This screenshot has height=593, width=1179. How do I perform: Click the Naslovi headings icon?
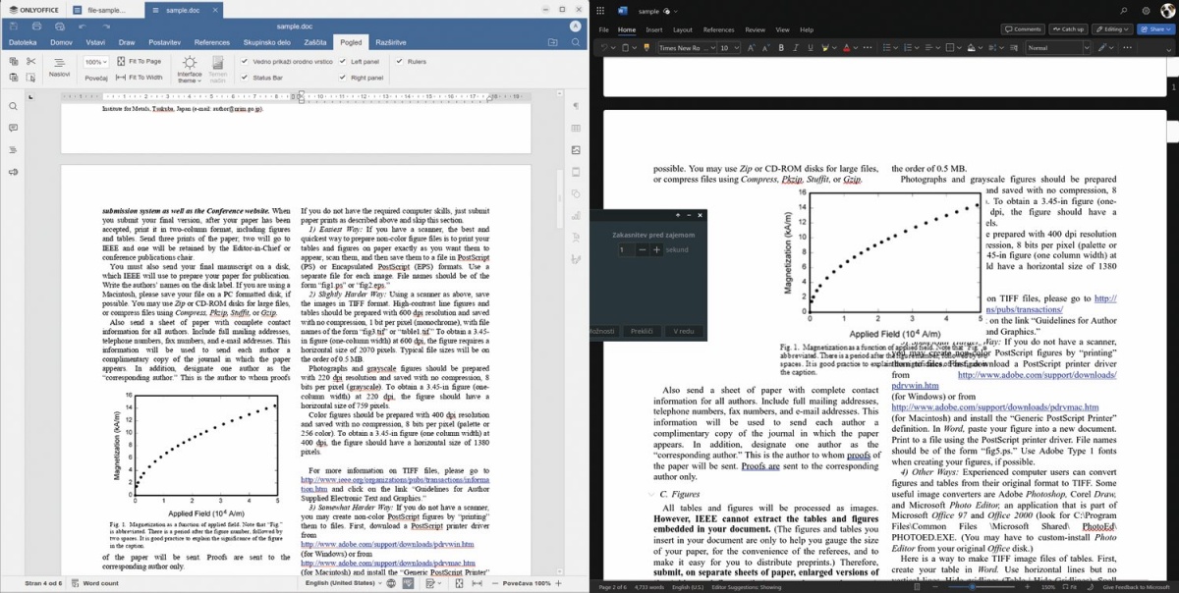pos(60,68)
